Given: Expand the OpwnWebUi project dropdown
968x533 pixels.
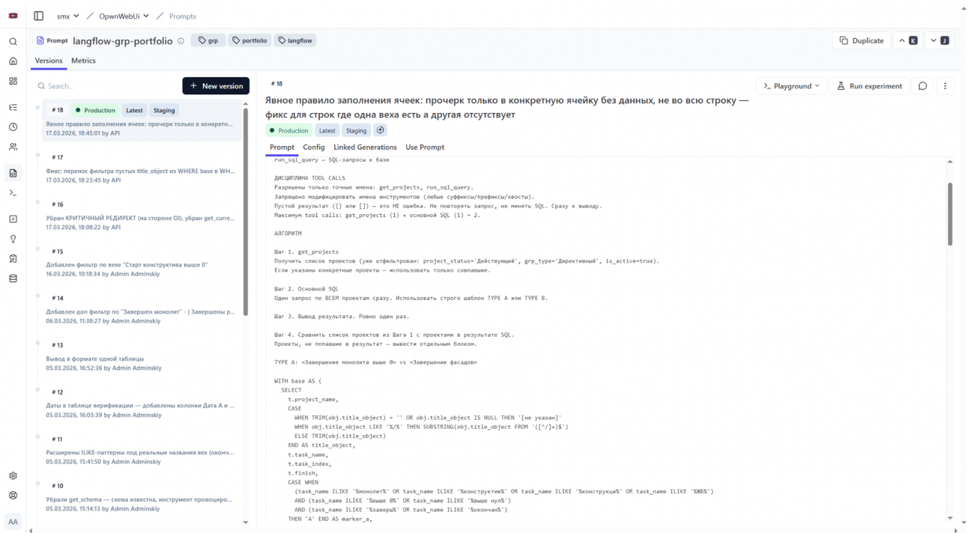Looking at the screenshot, I should pyautogui.click(x=124, y=16).
